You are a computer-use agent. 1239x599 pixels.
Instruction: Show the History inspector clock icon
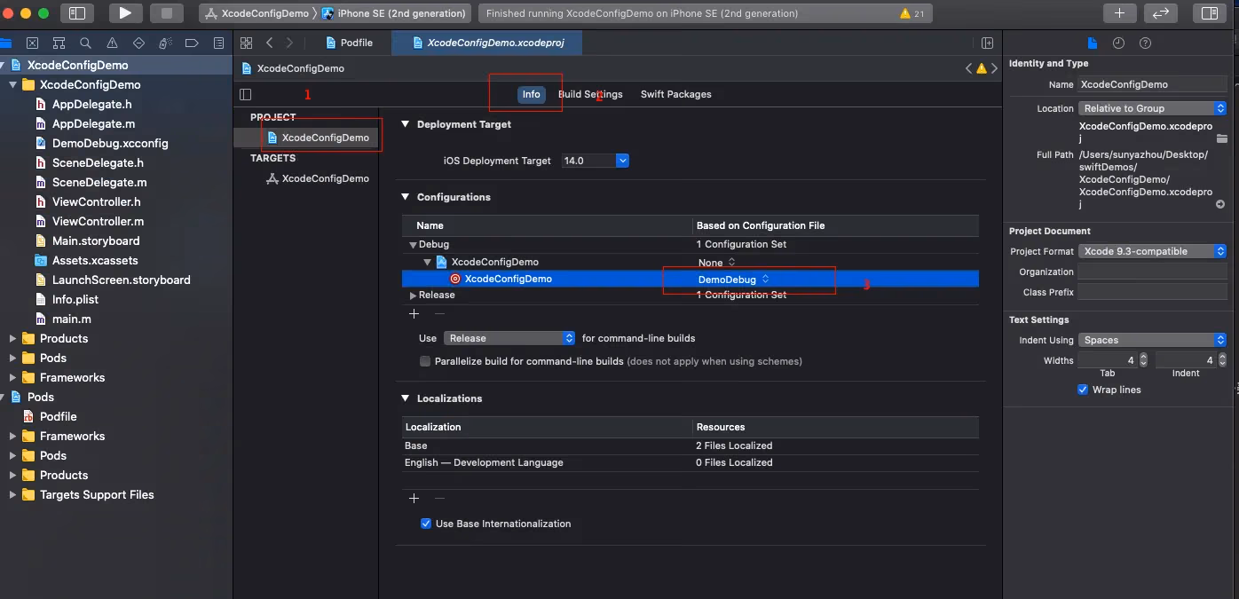point(1118,43)
